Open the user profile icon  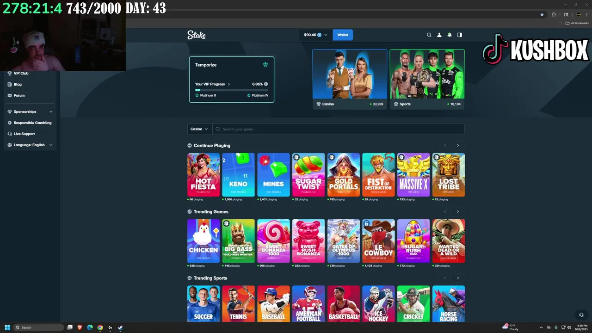439,35
